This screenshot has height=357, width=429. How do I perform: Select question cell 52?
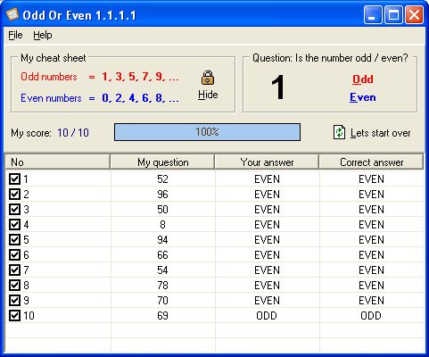pyautogui.click(x=162, y=179)
